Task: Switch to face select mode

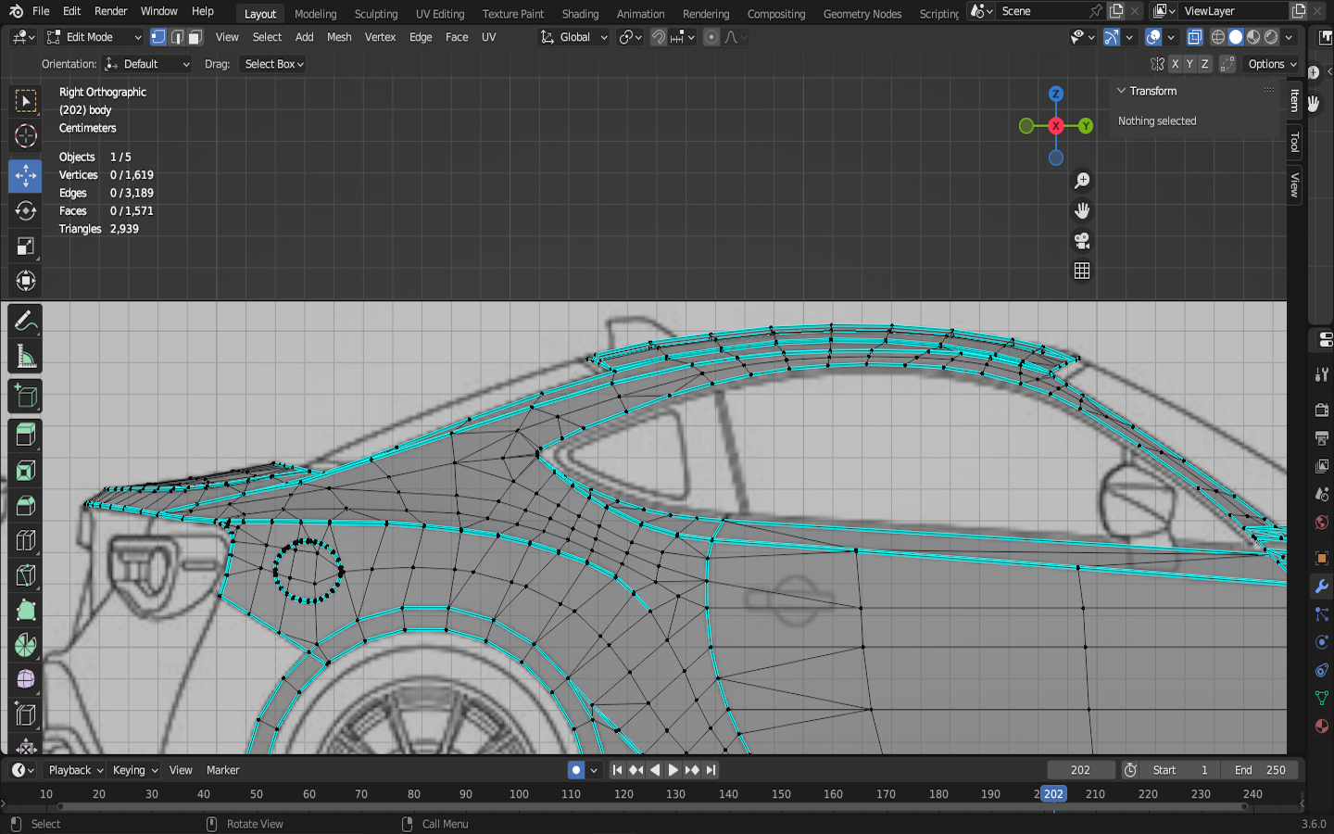Action: (195, 37)
